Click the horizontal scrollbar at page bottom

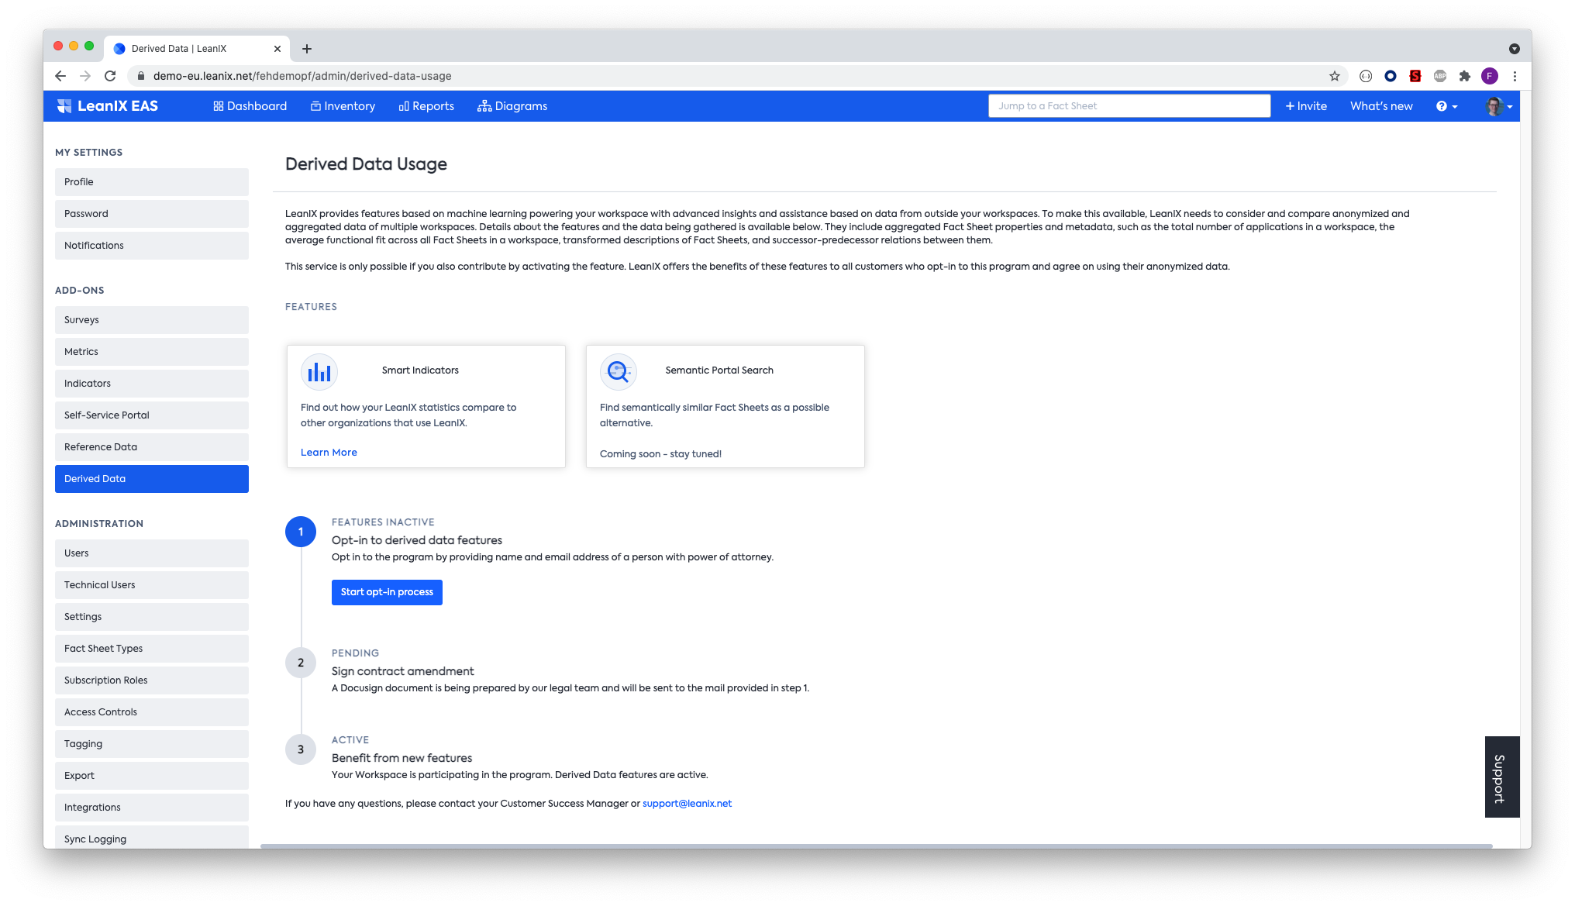[x=876, y=846]
